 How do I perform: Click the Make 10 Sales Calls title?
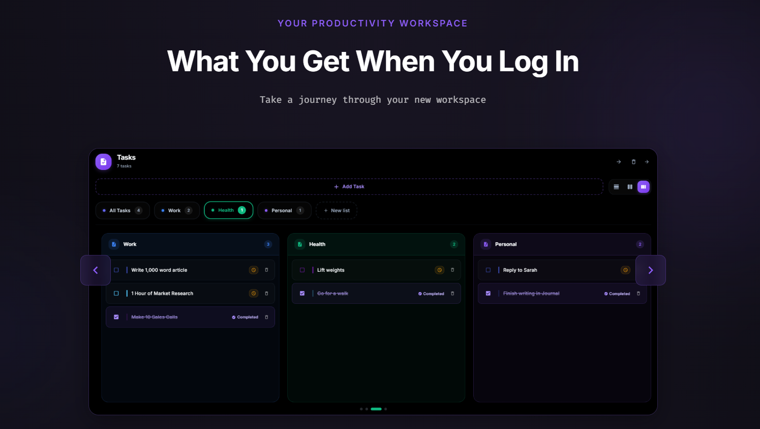click(x=155, y=317)
